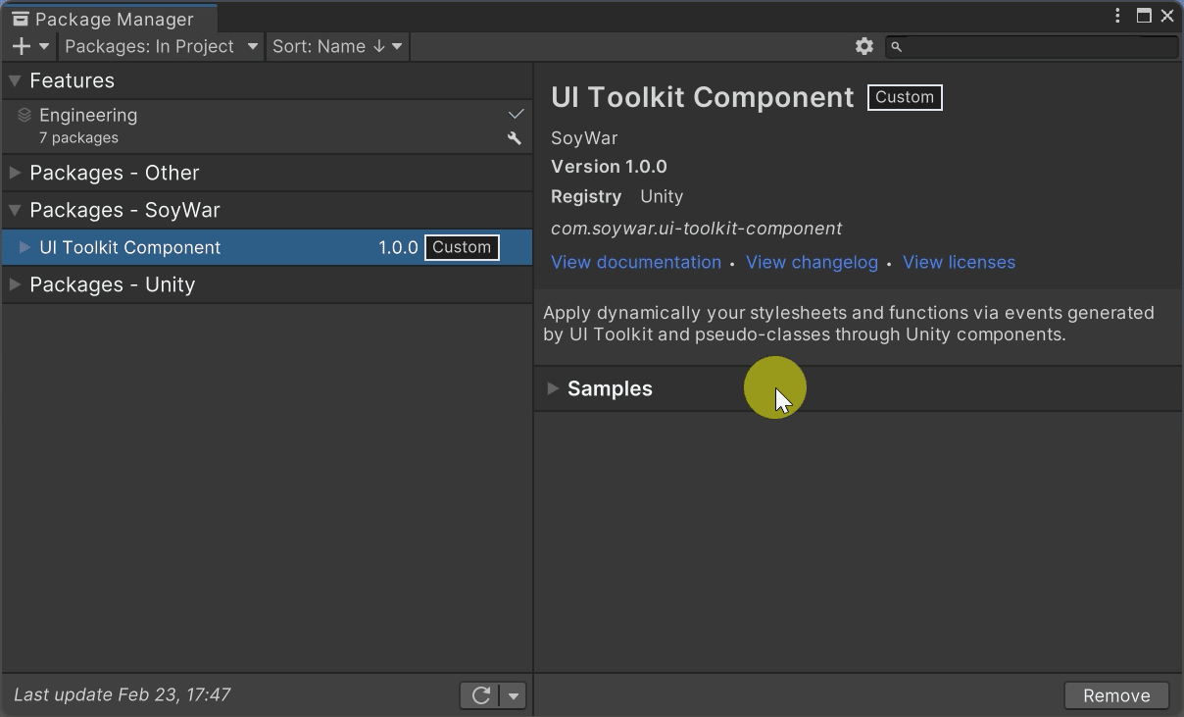Click the Custom tag beside package title

click(905, 97)
